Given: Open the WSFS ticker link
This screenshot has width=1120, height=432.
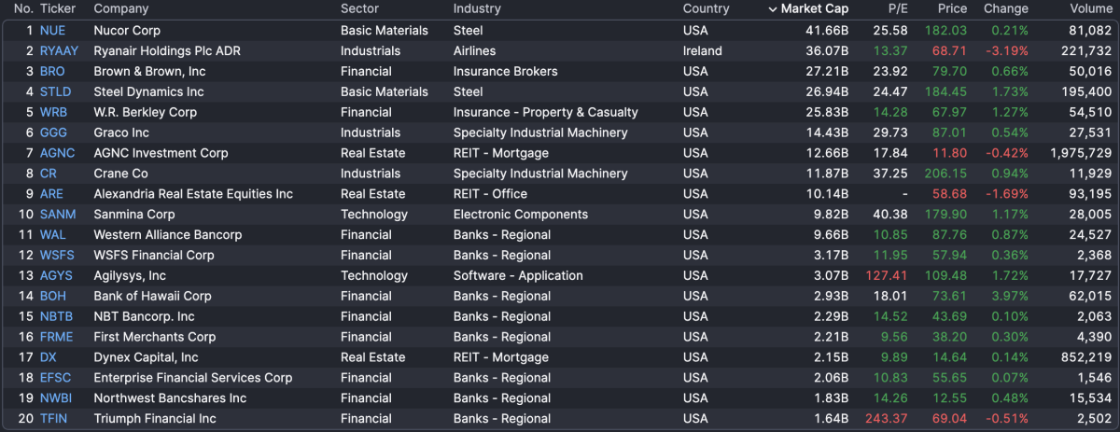Looking at the screenshot, I should click(x=57, y=256).
